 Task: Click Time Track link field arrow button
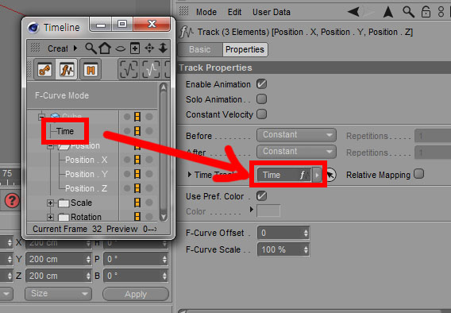click(x=318, y=175)
